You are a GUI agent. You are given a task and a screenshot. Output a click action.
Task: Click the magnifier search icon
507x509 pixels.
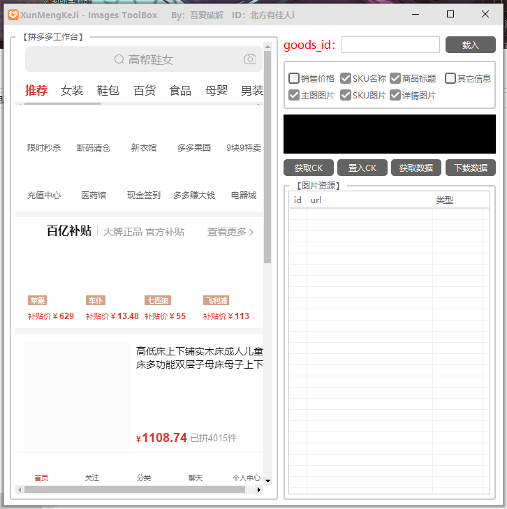(x=119, y=60)
